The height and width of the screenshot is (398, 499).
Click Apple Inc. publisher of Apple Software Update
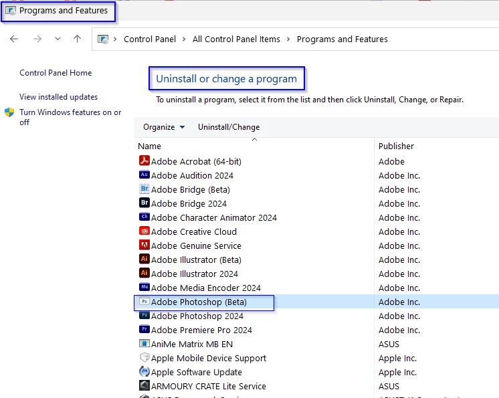coord(397,372)
